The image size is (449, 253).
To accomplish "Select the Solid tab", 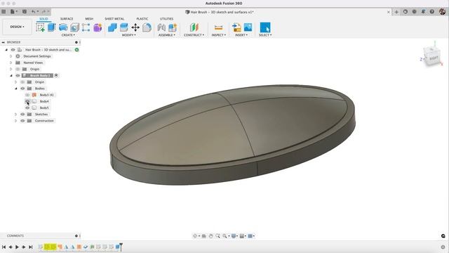I will pyautogui.click(x=43, y=19).
